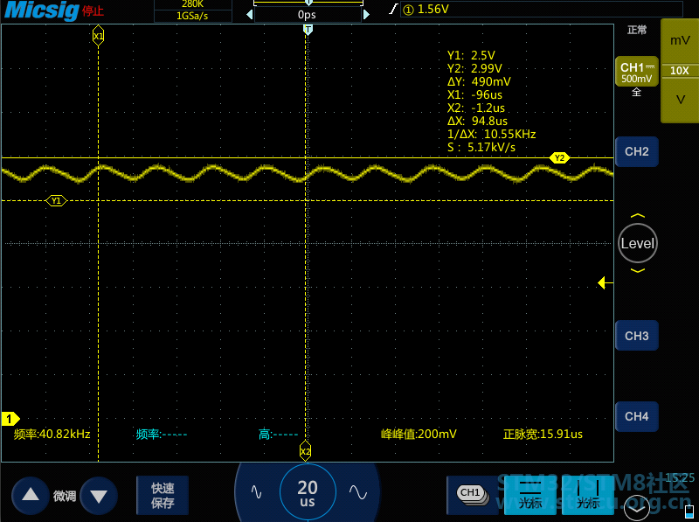Tap the yellow trigger level arrow on right edge
The height and width of the screenshot is (522, 699).
605,283
